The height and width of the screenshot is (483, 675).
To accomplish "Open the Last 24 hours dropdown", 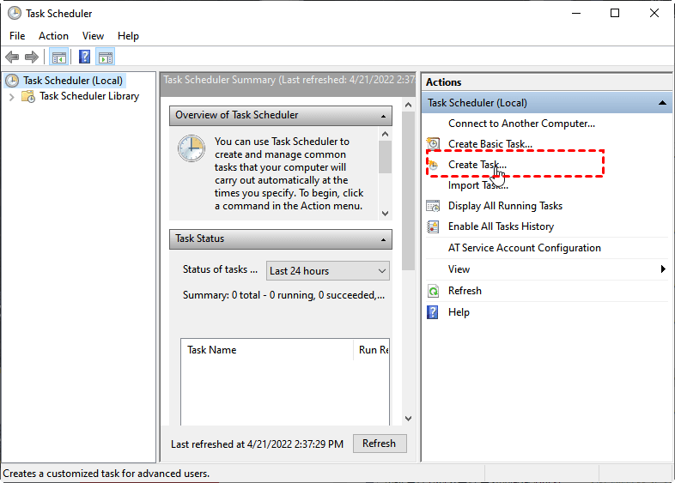I will pos(327,271).
